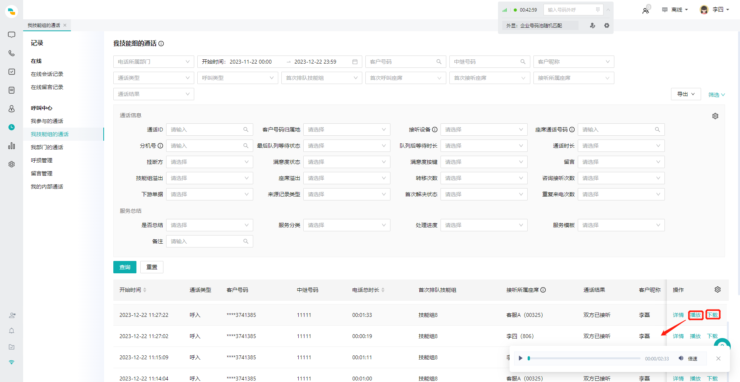Open 在线会话记录 in sidebar

[x=47, y=74]
